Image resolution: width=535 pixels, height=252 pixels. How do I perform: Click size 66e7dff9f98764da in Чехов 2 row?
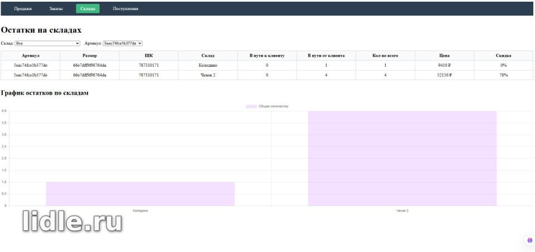(x=89, y=75)
